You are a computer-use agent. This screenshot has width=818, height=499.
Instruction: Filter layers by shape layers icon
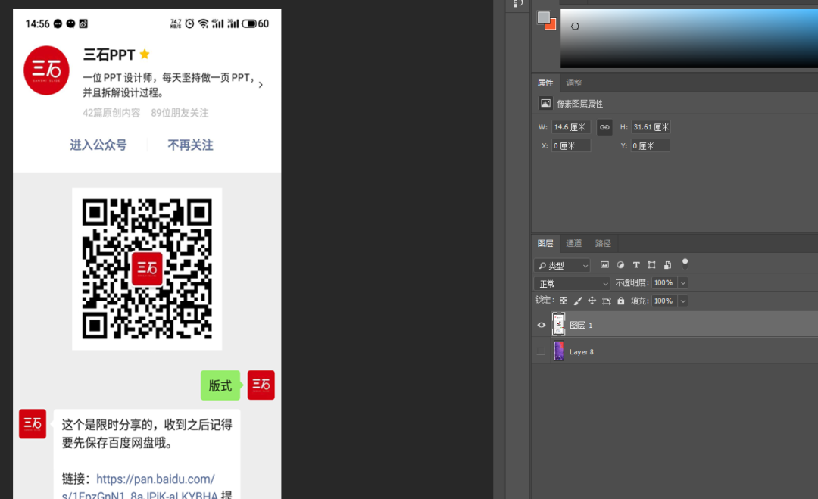651,265
